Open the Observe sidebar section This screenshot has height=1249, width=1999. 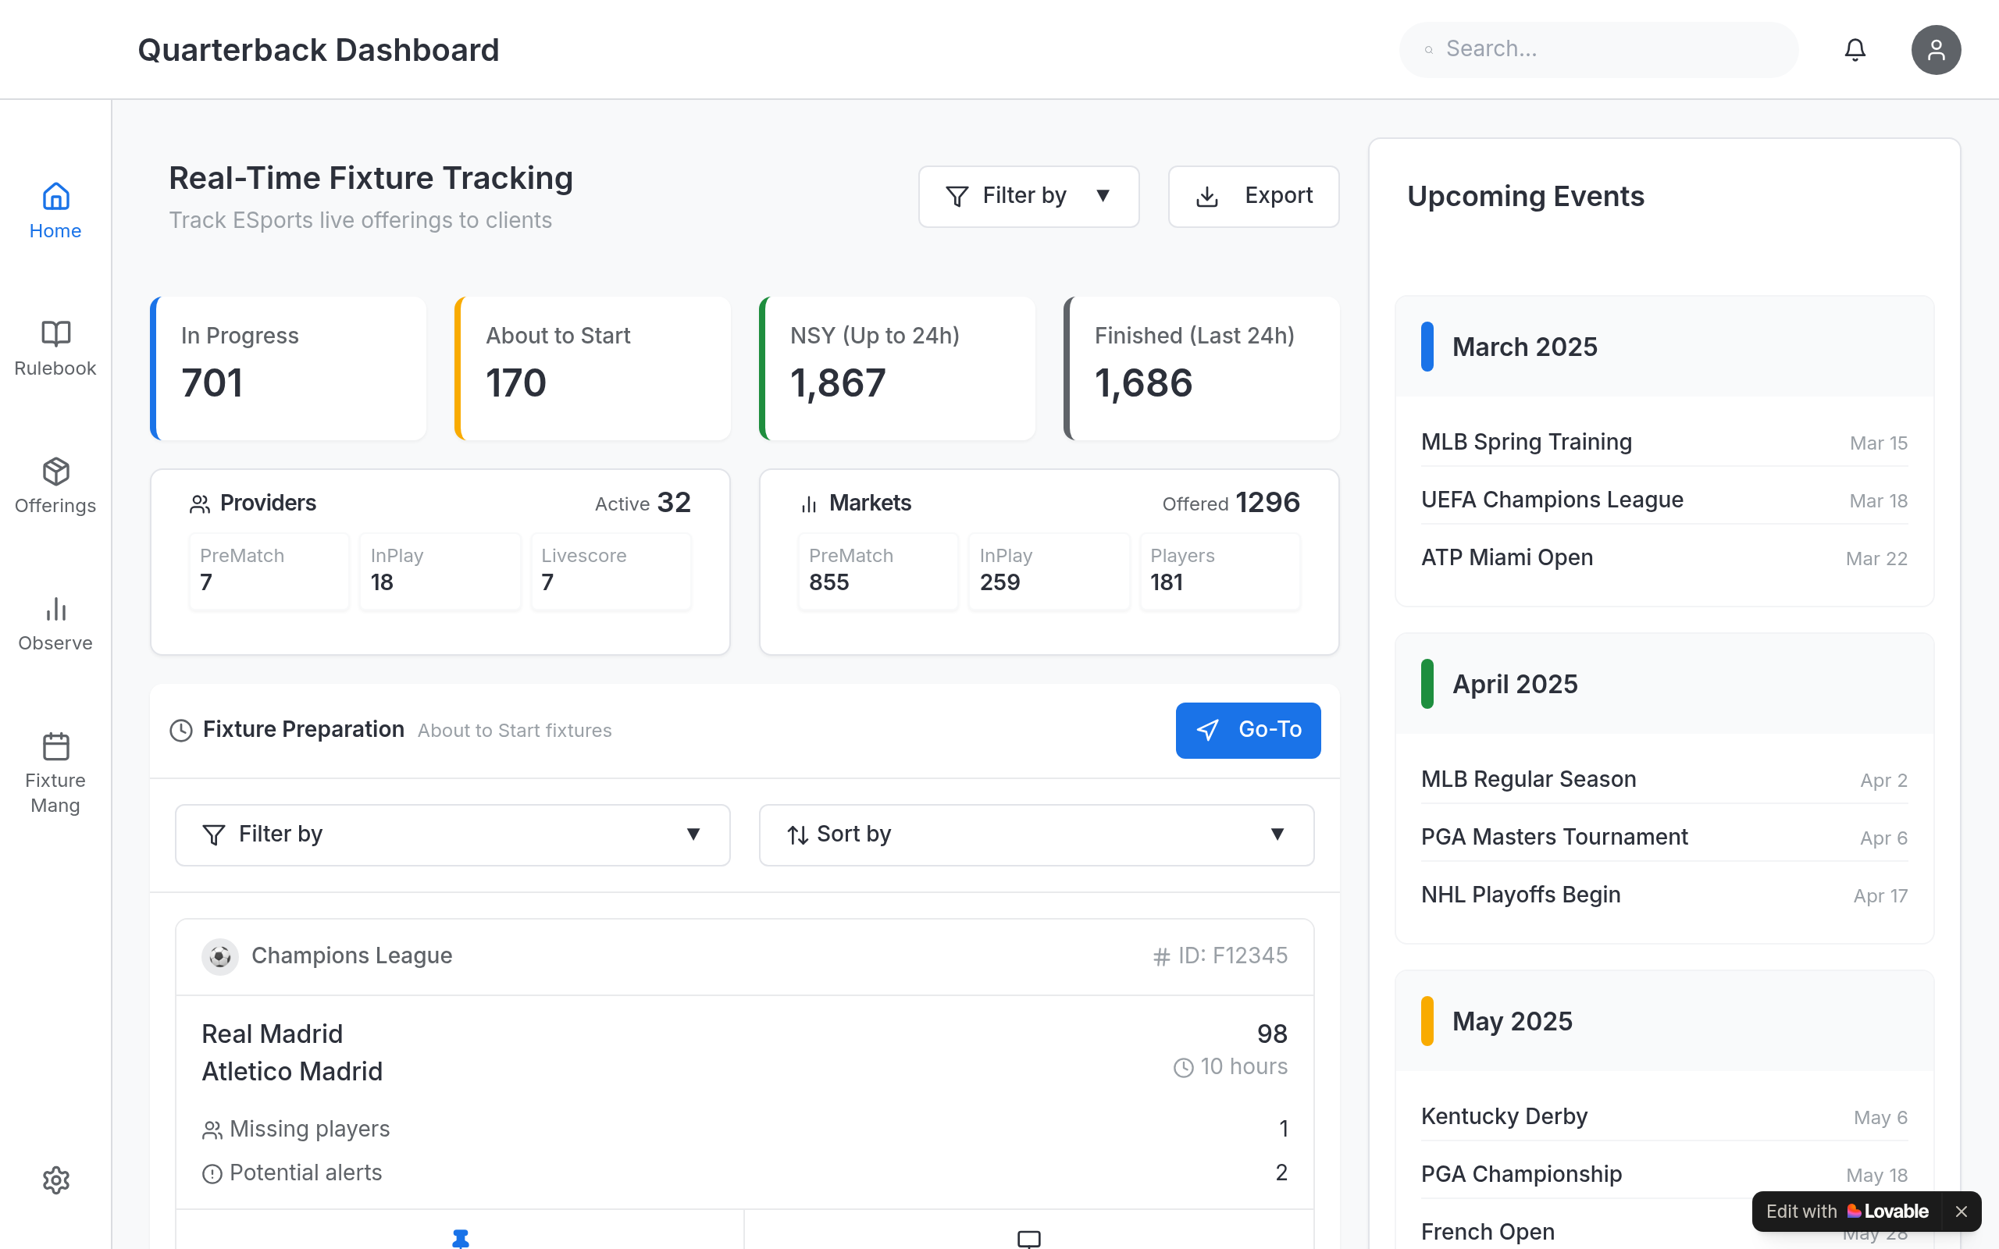pyautogui.click(x=55, y=624)
